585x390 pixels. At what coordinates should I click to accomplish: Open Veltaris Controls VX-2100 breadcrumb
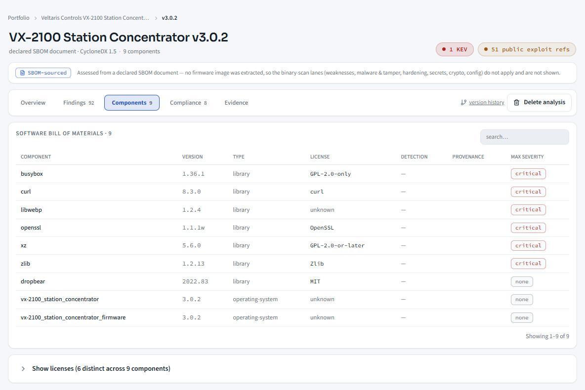(95, 18)
